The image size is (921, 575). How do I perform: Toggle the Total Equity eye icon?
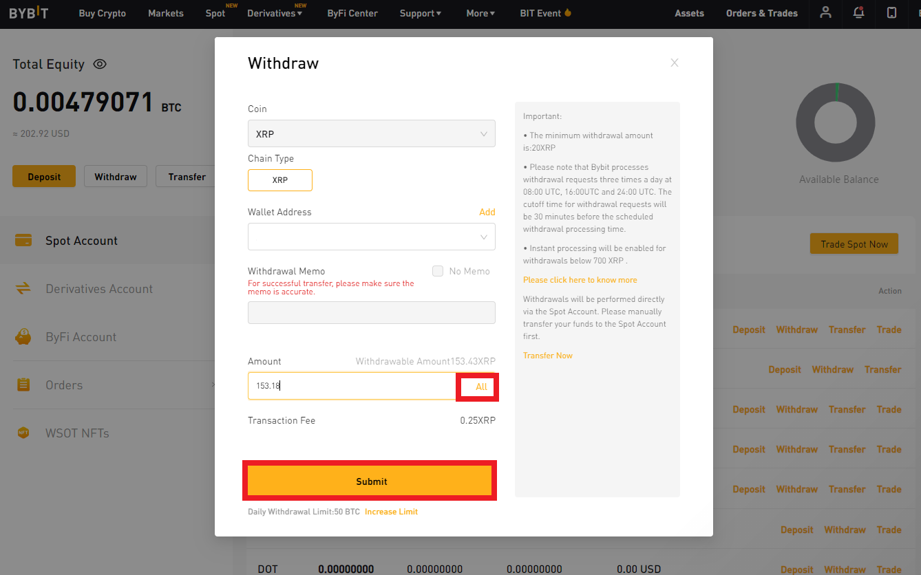click(x=100, y=64)
